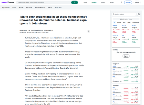Open the More dropdown in header
Viewport: 144px width, 105px height.
[x=112, y=3]
